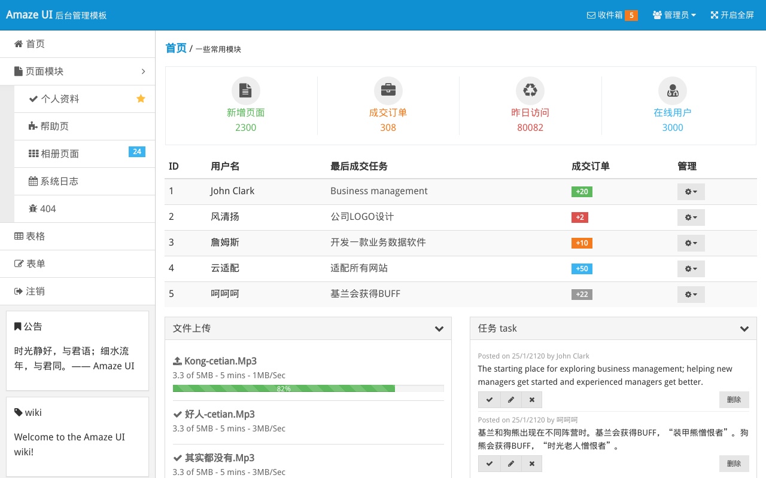Click the orange +10 order badge

[x=582, y=243]
